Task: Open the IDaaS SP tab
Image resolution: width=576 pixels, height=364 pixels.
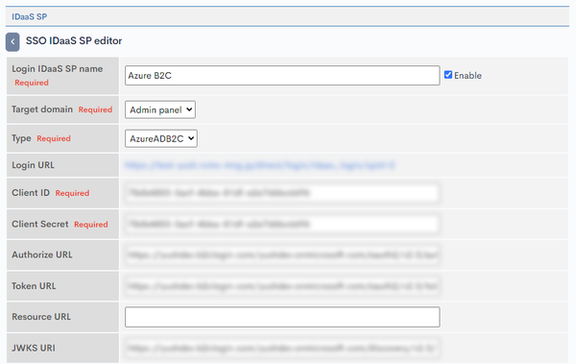Action: click(30, 17)
